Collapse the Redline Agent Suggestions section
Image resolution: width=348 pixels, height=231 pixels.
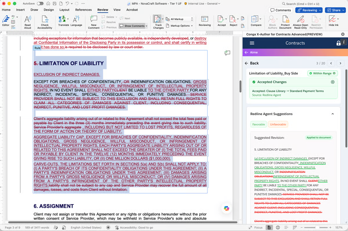click(x=333, y=114)
